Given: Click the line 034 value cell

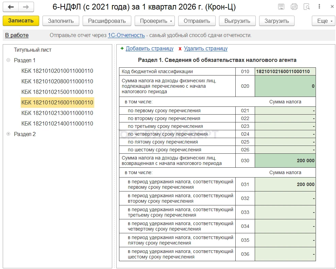Looking at the screenshot, I should pyautogui.click(x=285, y=226).
